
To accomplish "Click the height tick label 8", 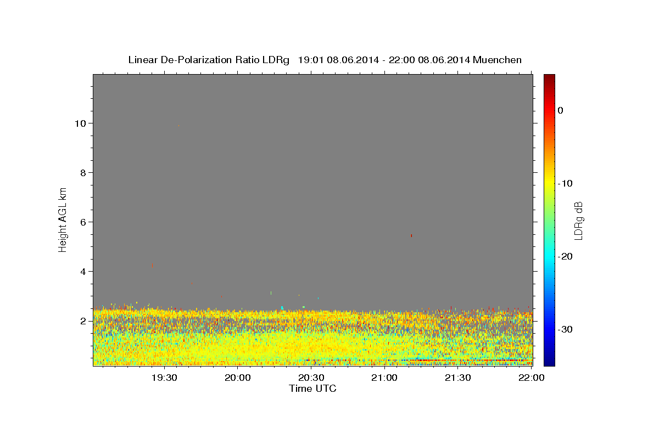I will tap(84, 172).
